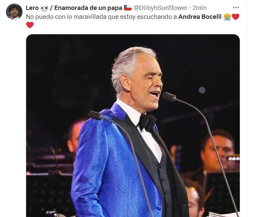Click the crying face emoji in tweet

(227, 17)
